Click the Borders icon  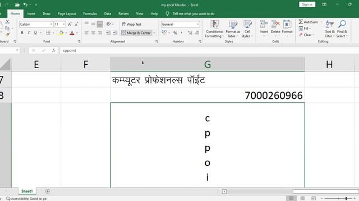point(48,33)
